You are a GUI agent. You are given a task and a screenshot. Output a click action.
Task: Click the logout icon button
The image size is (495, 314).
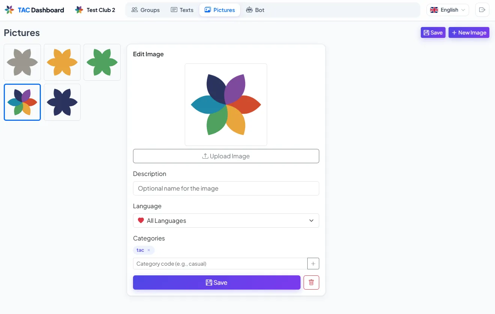(x=482, y=10)
